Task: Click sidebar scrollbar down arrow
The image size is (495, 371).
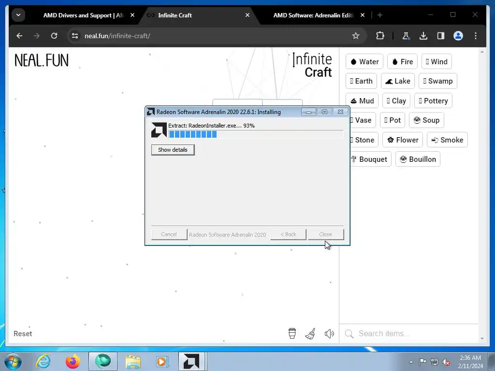Action: coord(482,339)
